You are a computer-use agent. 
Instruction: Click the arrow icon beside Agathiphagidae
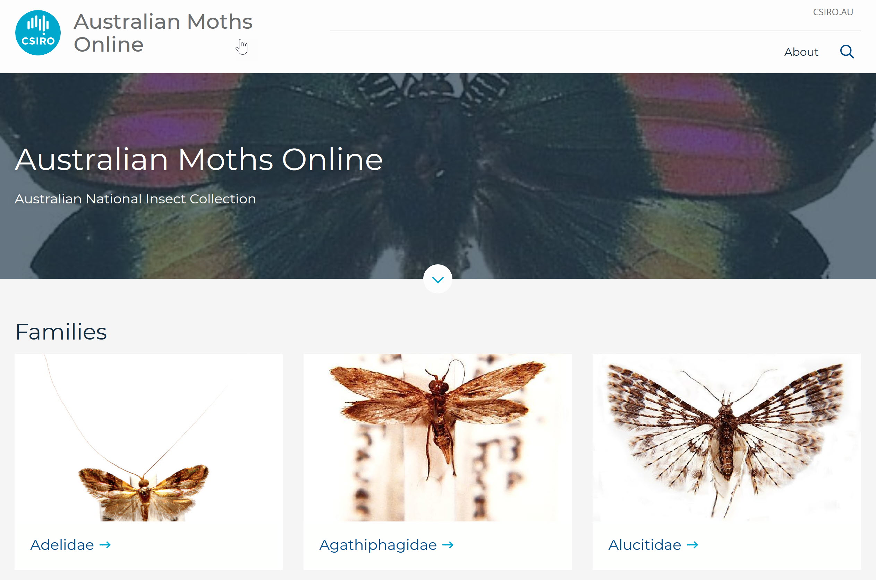click(448, 545)
